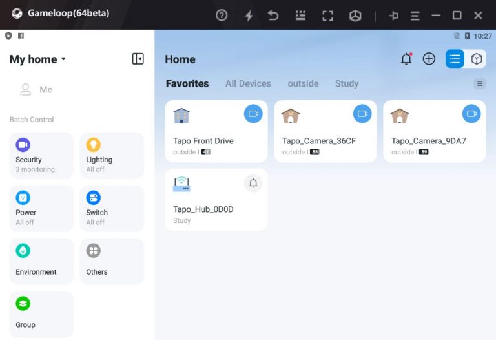Screen dimensions: 496x340
Task: Open Tapo_Camera_9DA7 camera live view icon
Action: point(471,114)
